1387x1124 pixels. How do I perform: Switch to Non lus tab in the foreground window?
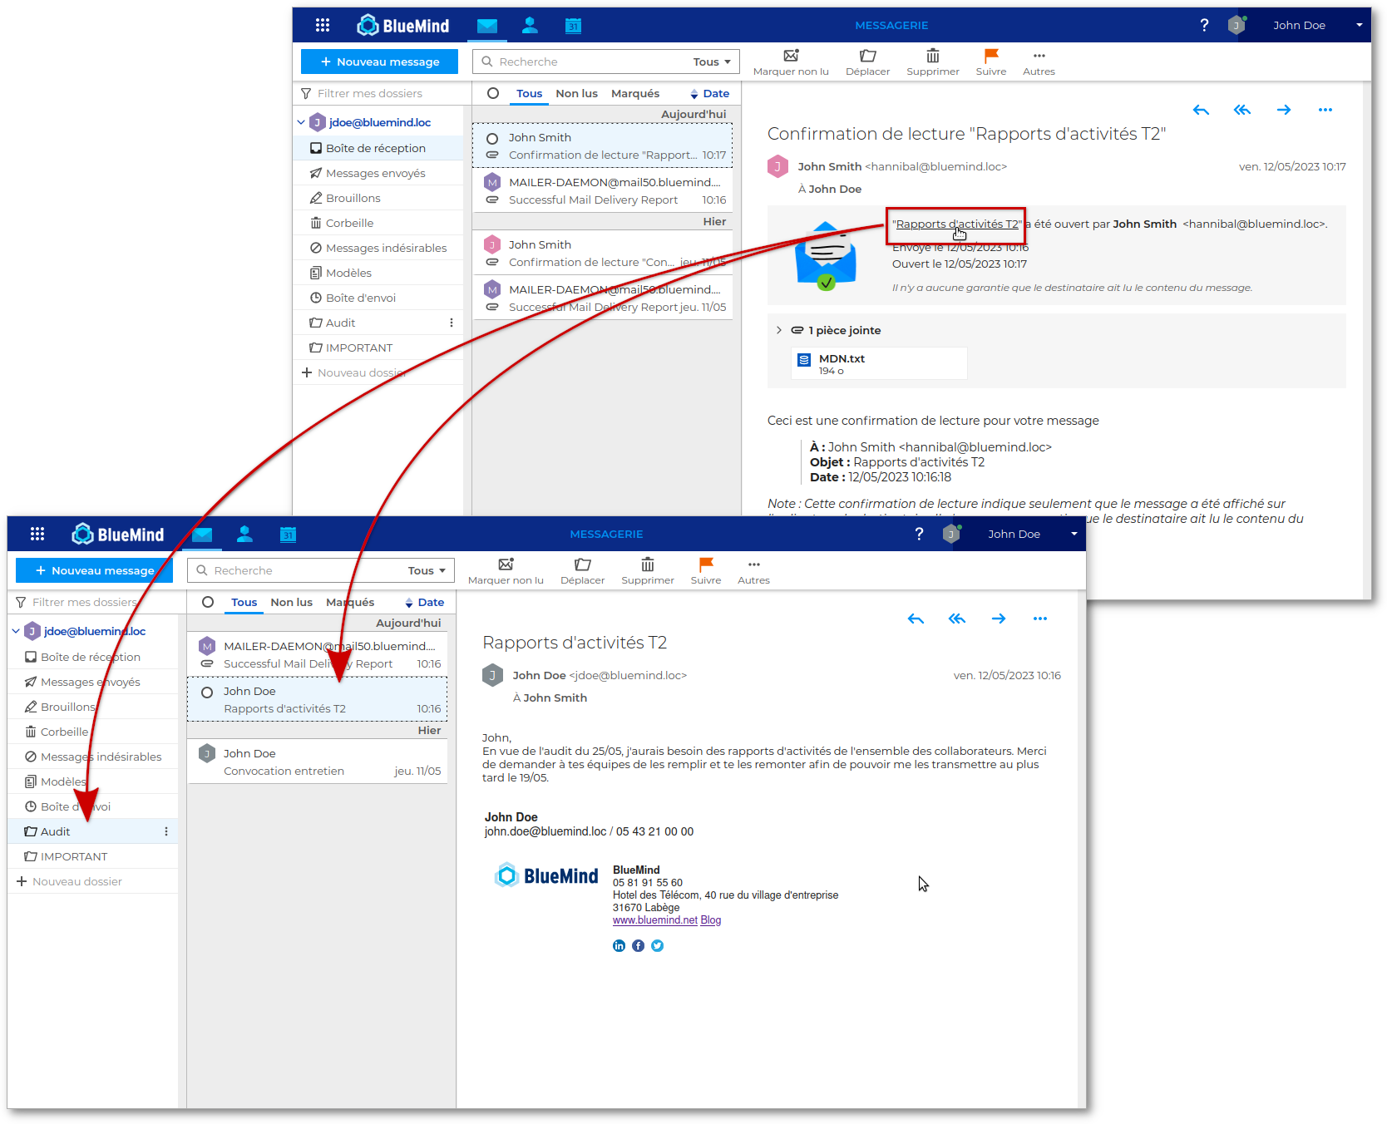tap(291, 602)
